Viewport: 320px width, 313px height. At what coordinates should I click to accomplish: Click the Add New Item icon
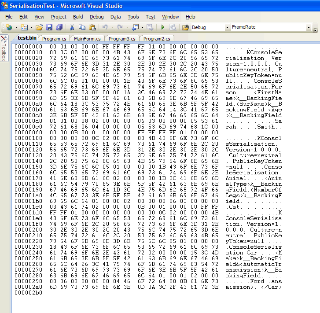pos(24,27)
